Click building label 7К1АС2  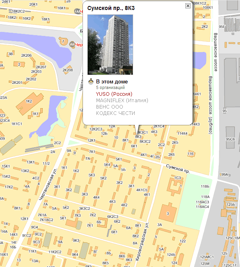(x=46, y=220)
